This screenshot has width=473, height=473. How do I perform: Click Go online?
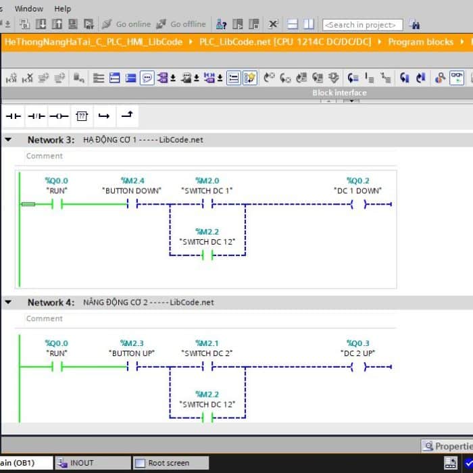126,24
